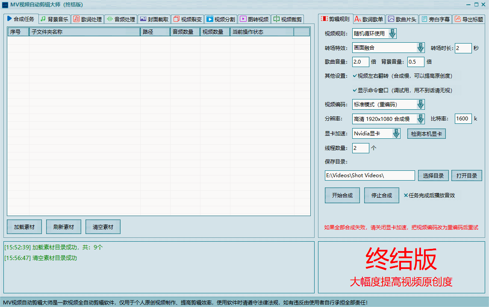
Task: Click the 歌词处理 tab icon
Action: coord(76,19)
